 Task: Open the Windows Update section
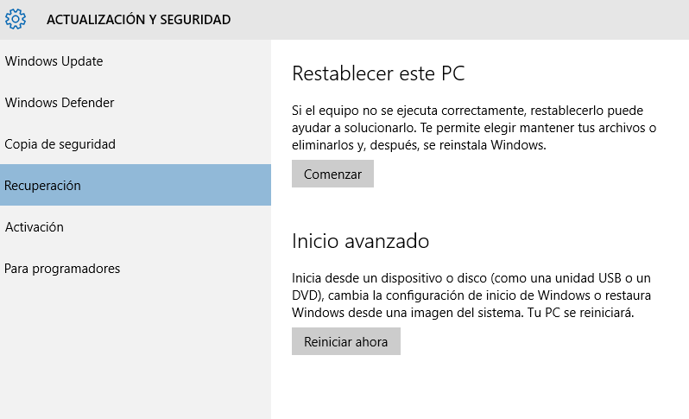coord(54,61)
